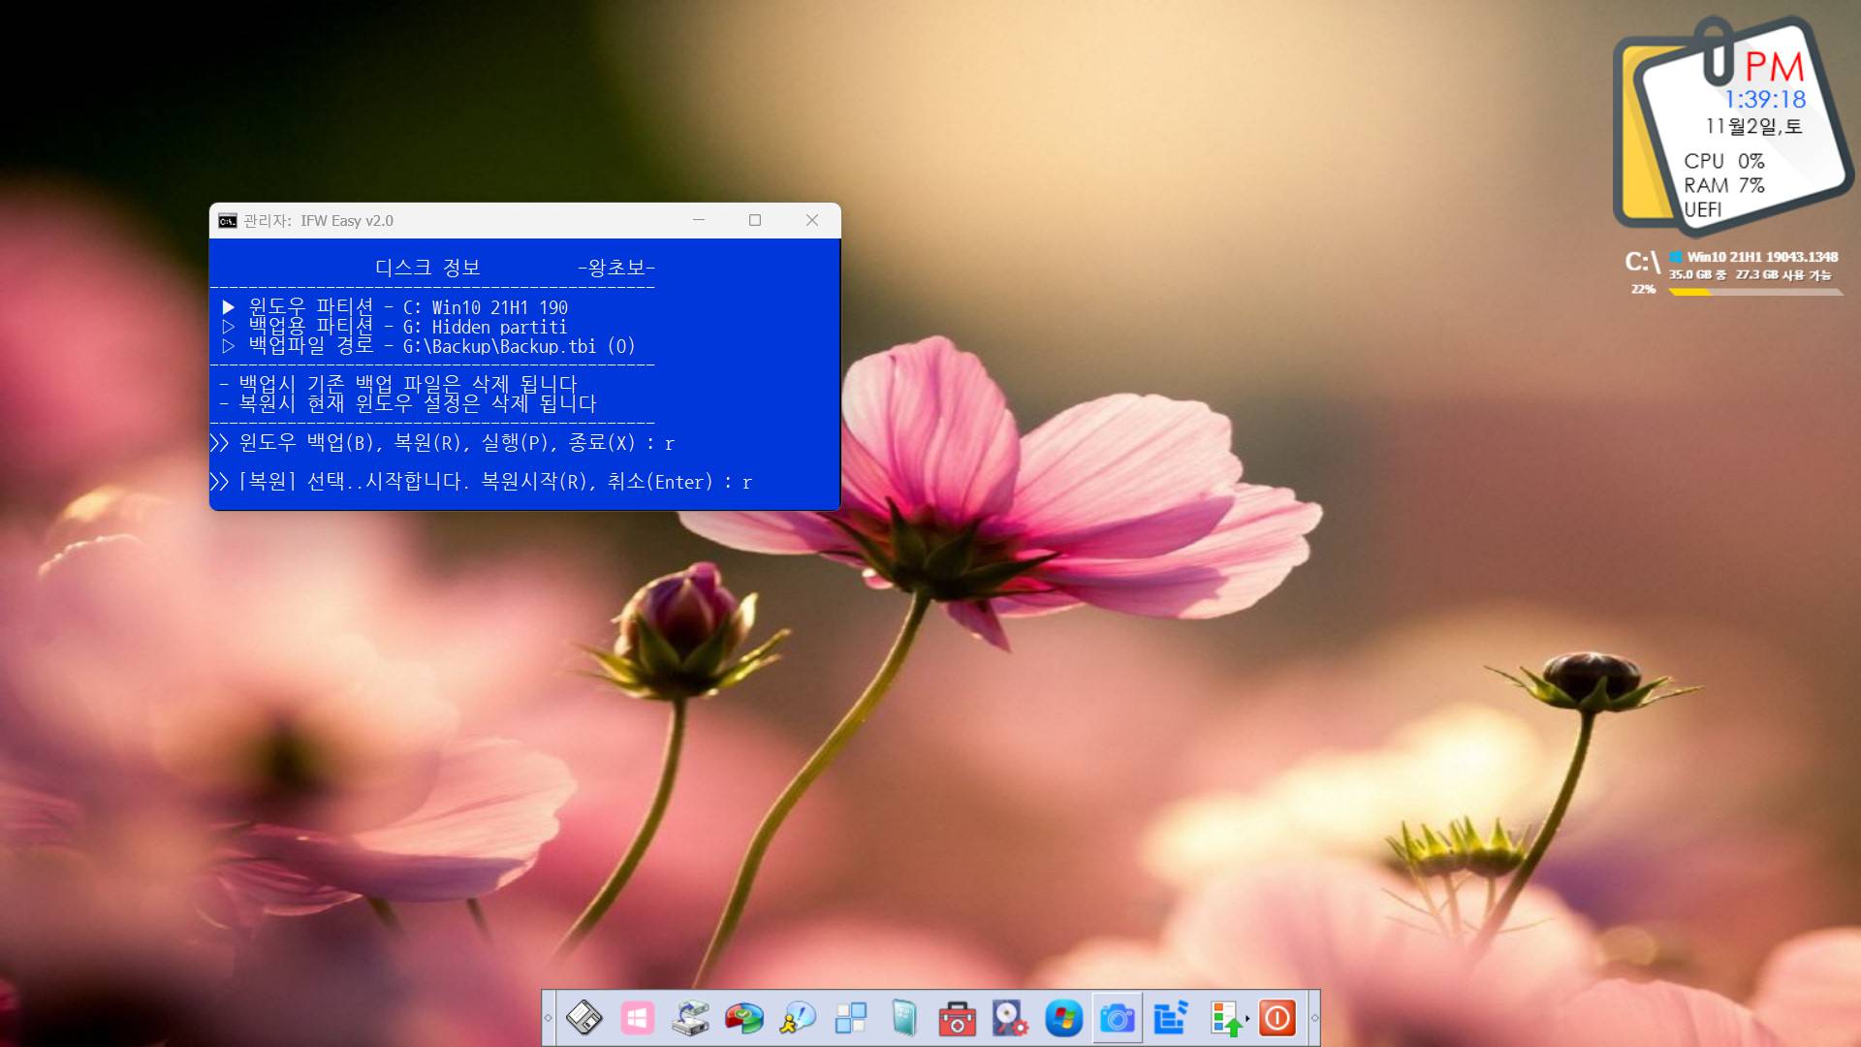Click the hollow triangle before 백업파일 경로
This screenshot has width=1861, height=1047.
tap(229, 346)
